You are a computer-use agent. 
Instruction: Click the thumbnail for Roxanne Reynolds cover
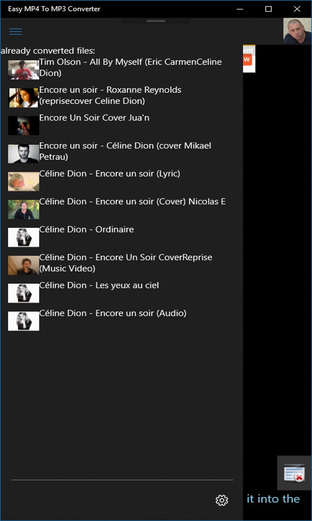(x=24, y=98)
